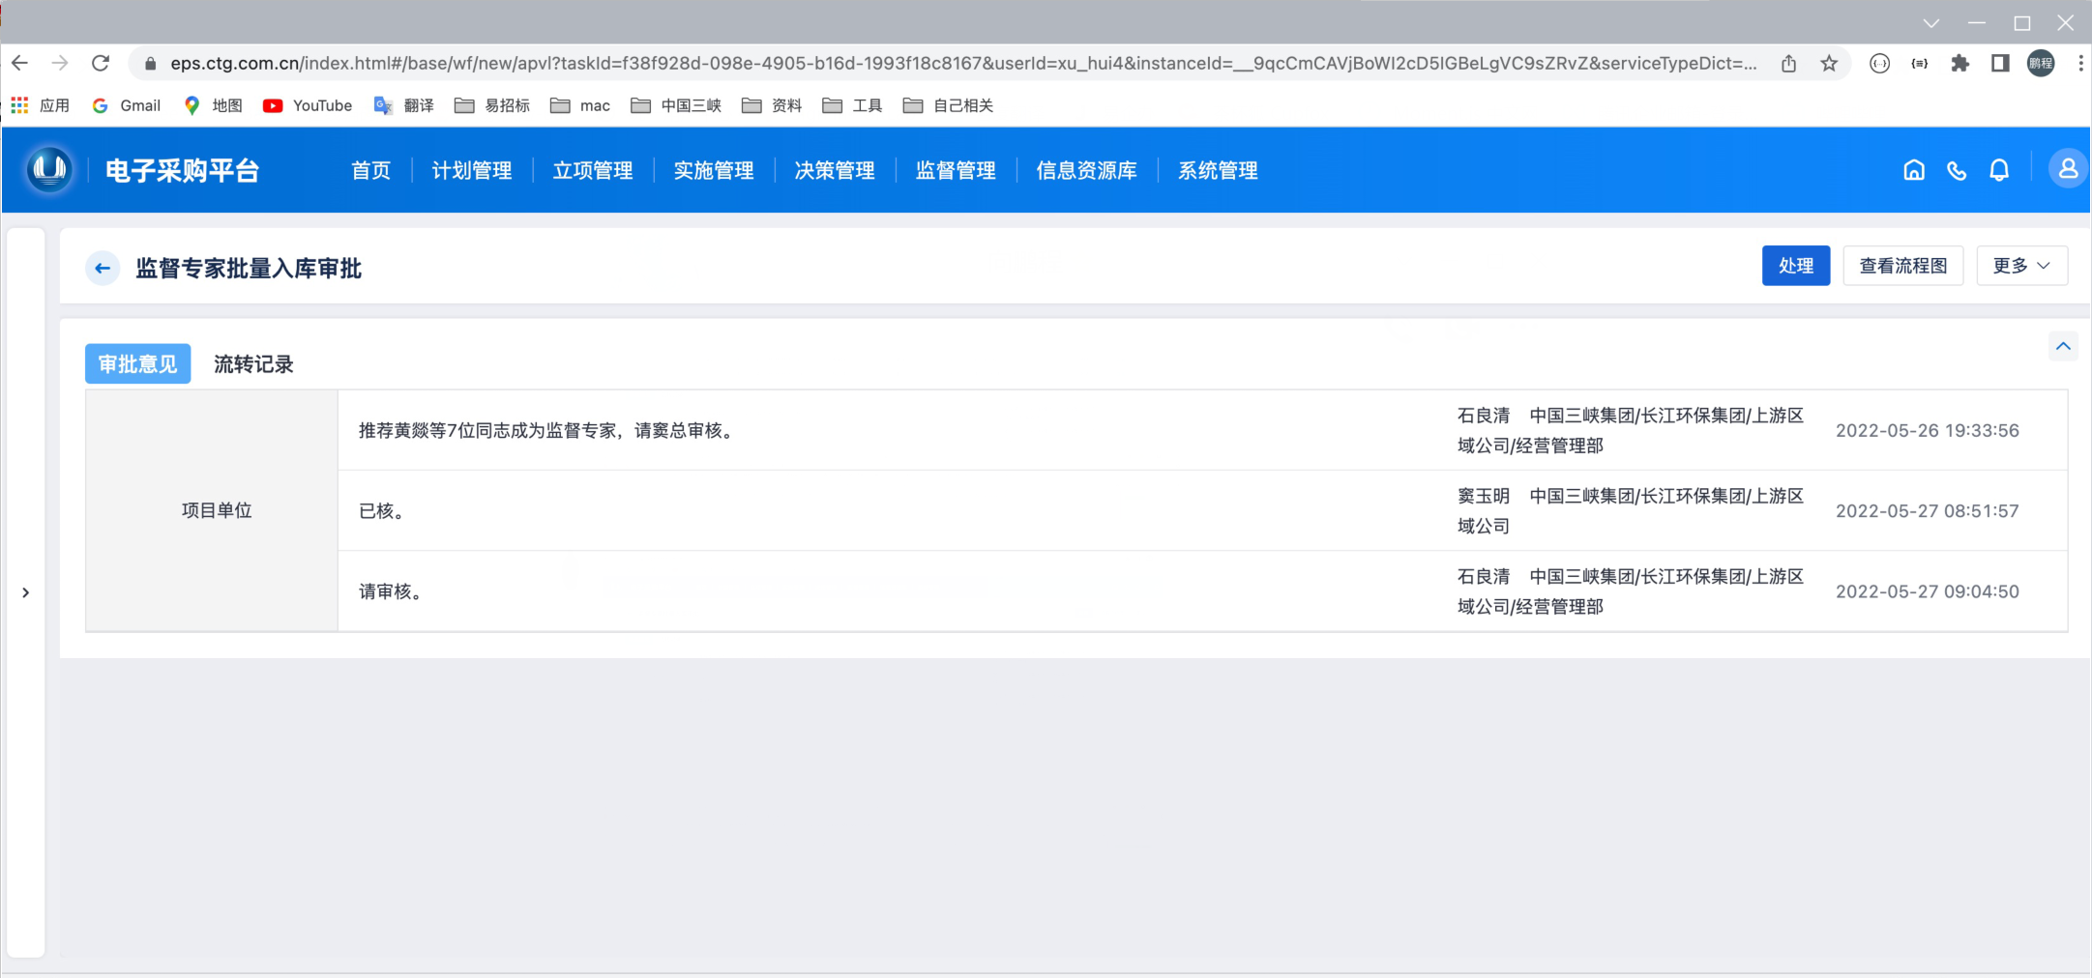The width and height of the screenshot is (2092, 978).
Task: Open 监督管理 menu
Action: [x=956, y=171]
